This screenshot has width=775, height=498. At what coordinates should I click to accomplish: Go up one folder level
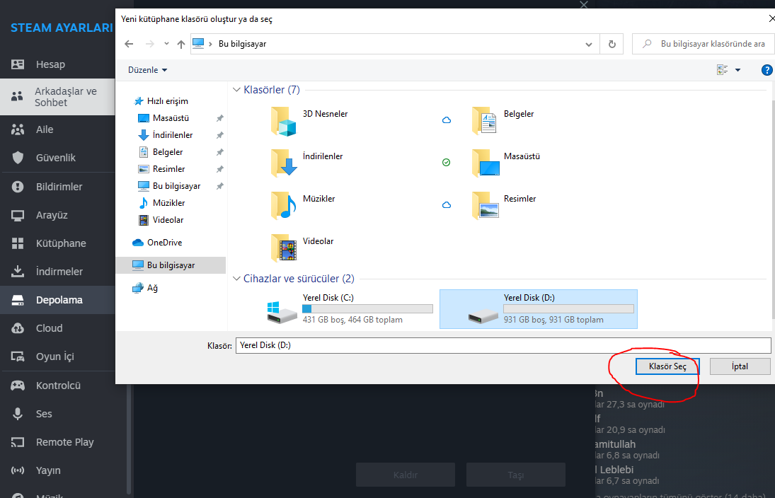pos(181,44)
